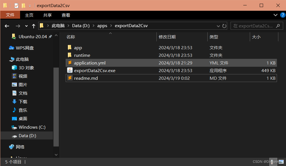Screen dimensions: 286x166
Task: Select the Data (D:) drive
Action: [27, 135]
